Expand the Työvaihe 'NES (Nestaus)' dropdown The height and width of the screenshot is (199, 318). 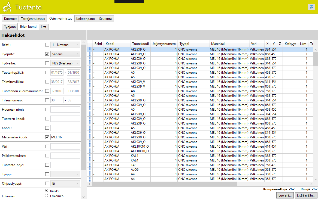pos(65,63)
